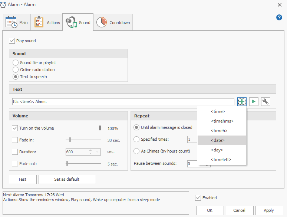The image size is (287, 217).
Task: Click the blue help question mark icon
Action: [x=279, y=17]
